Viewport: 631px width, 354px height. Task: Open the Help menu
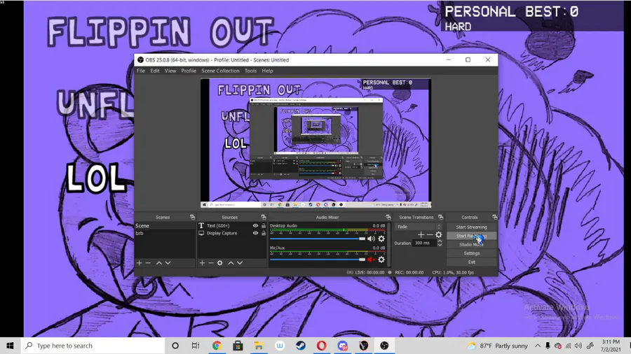pos(267,71)
